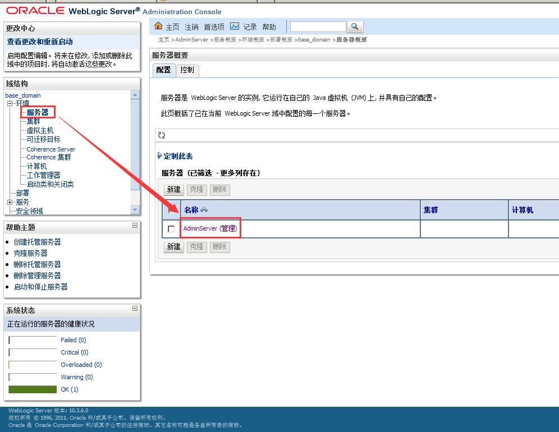Click the sort arrow beside the 名称 column

[204, 210]
